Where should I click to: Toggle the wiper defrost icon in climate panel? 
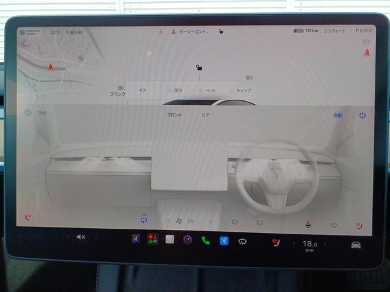[333, 225]
